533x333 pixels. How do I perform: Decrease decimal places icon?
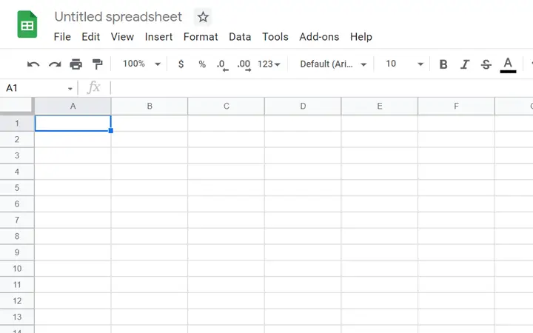click(x=222, y=64)
